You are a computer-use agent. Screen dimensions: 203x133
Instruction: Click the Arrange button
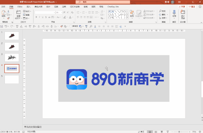click(x=132, y=14)
